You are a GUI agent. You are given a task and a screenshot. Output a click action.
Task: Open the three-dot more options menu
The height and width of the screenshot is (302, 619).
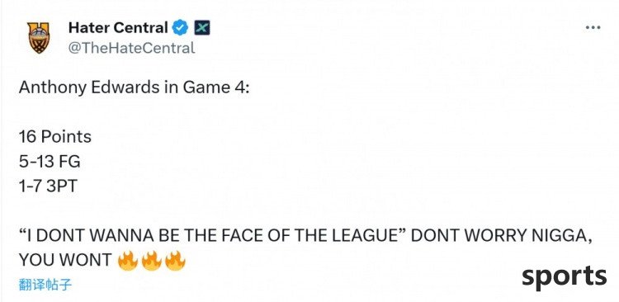coord(593,27)
